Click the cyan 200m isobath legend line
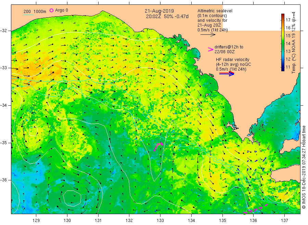The image size is (308, 225). pos(28,14)
